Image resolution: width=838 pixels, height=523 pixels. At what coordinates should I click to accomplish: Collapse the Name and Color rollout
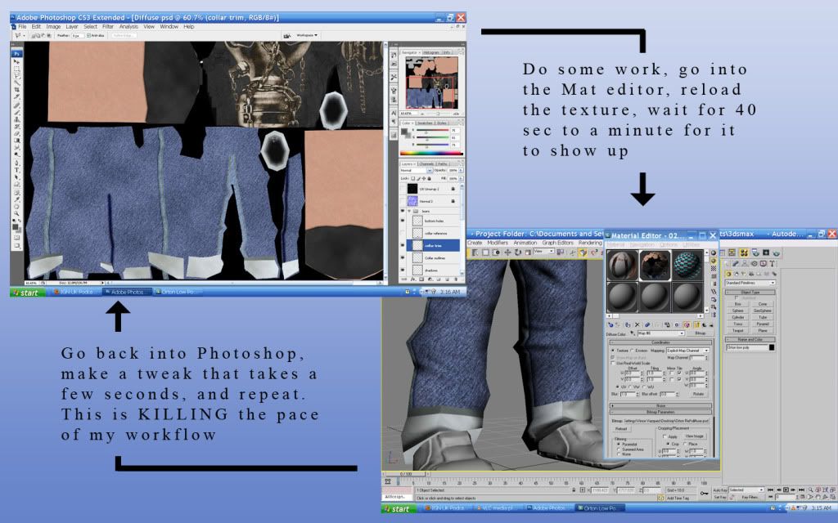point(750,339)
